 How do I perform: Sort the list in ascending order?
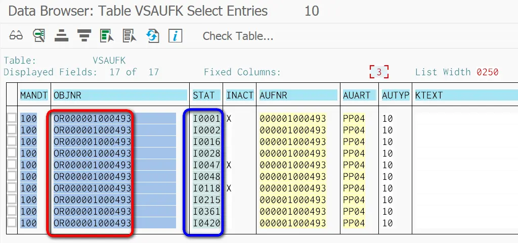point(61,35)
